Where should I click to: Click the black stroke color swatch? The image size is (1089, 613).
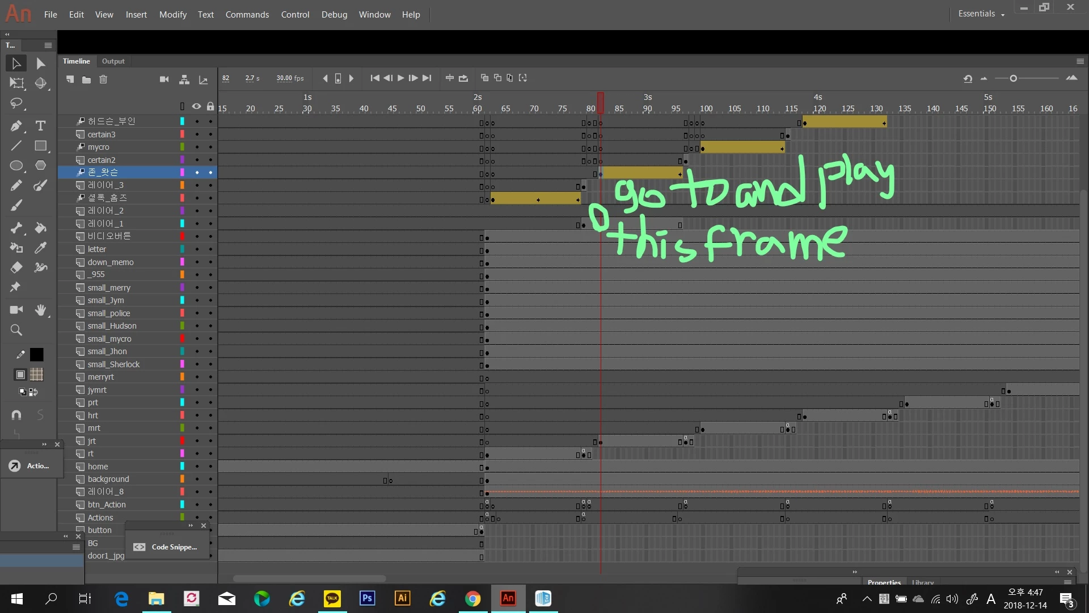pyautogui.click(x=36, y=355)
